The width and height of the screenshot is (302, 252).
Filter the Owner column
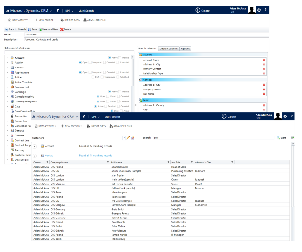(x=47, y=162)
